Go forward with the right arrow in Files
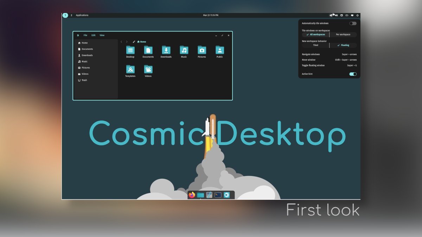 [x=127, y=42]
